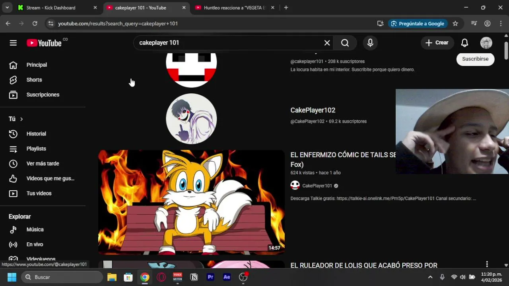This screenshot has height=286, width=509.
Task: Open options menu for RULEADOR DE LOLIS video
Action: pyautogui.click(x=487, y=264)
